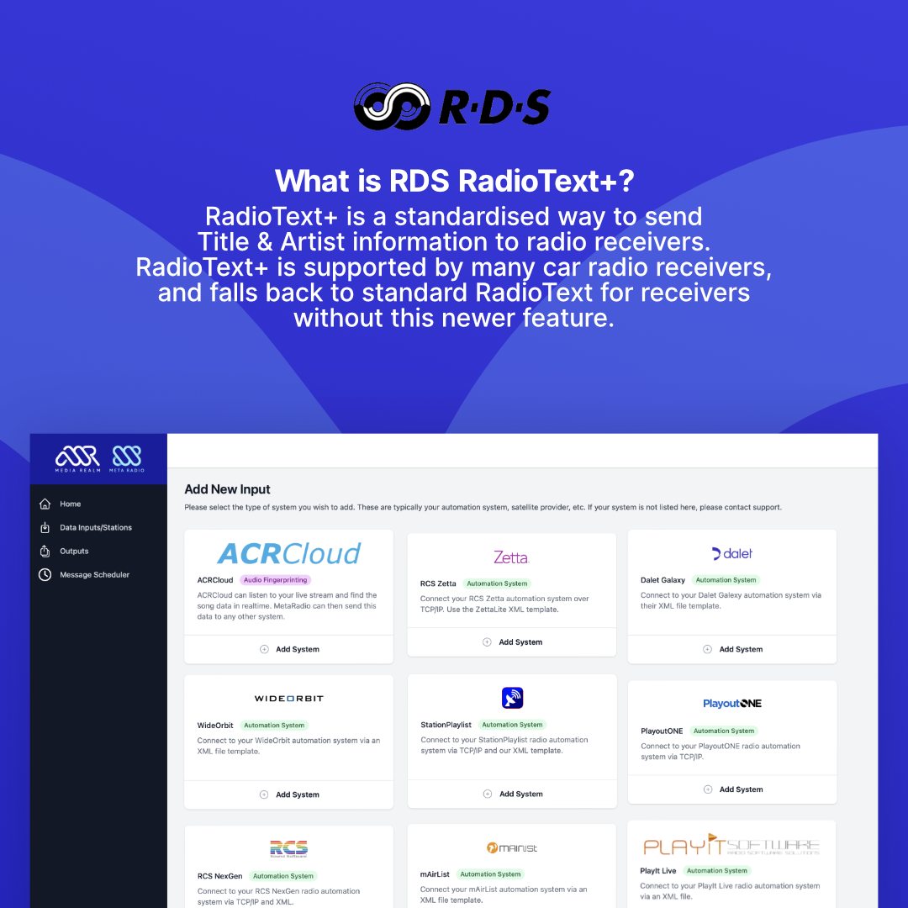Click plus icon in StationPlaylist card
Screen dimensions: 908x908
pyautogui.click(x=488, y=794)
